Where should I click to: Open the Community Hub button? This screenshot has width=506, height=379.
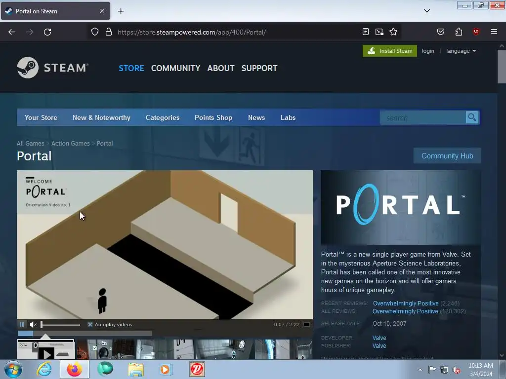coord(447,155)
